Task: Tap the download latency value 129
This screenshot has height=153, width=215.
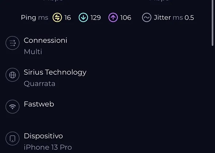Action: [96, 18]
